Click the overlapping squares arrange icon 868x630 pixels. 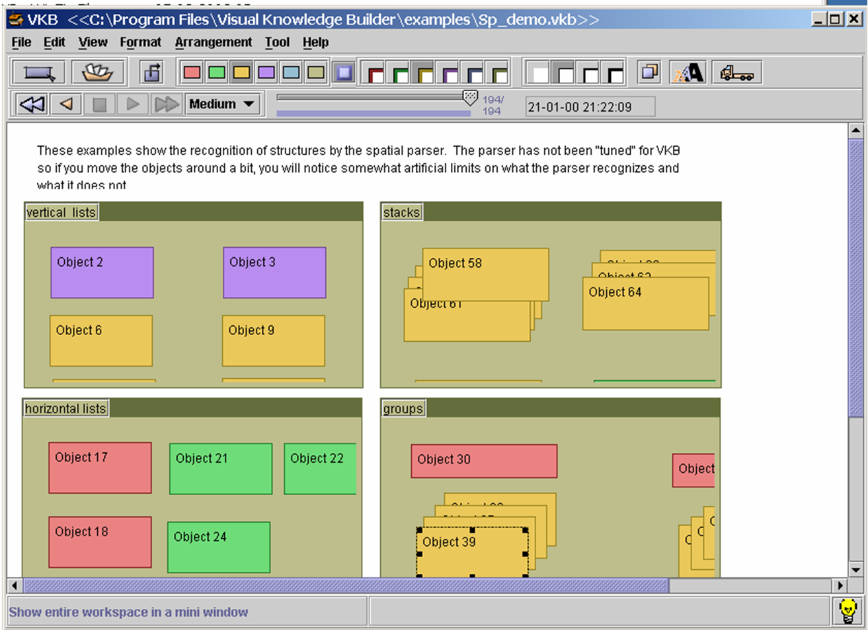650,72
